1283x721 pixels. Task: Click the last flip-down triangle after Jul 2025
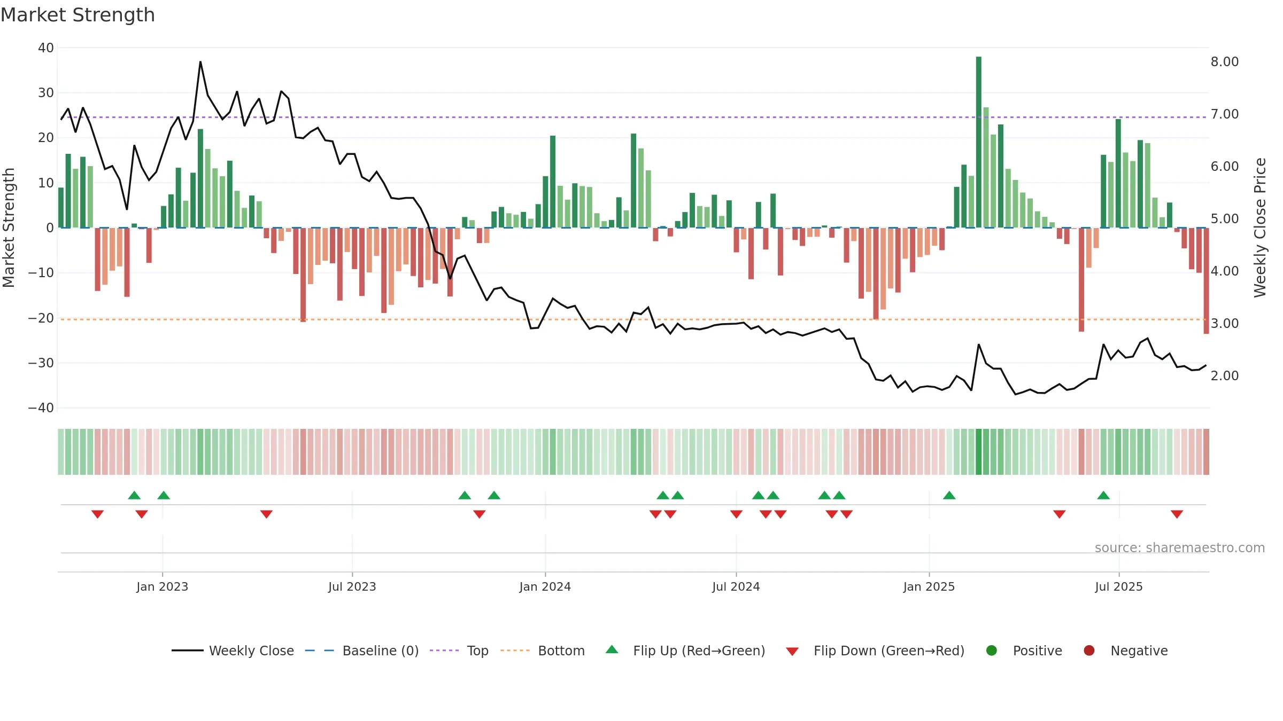(1177, 514)
